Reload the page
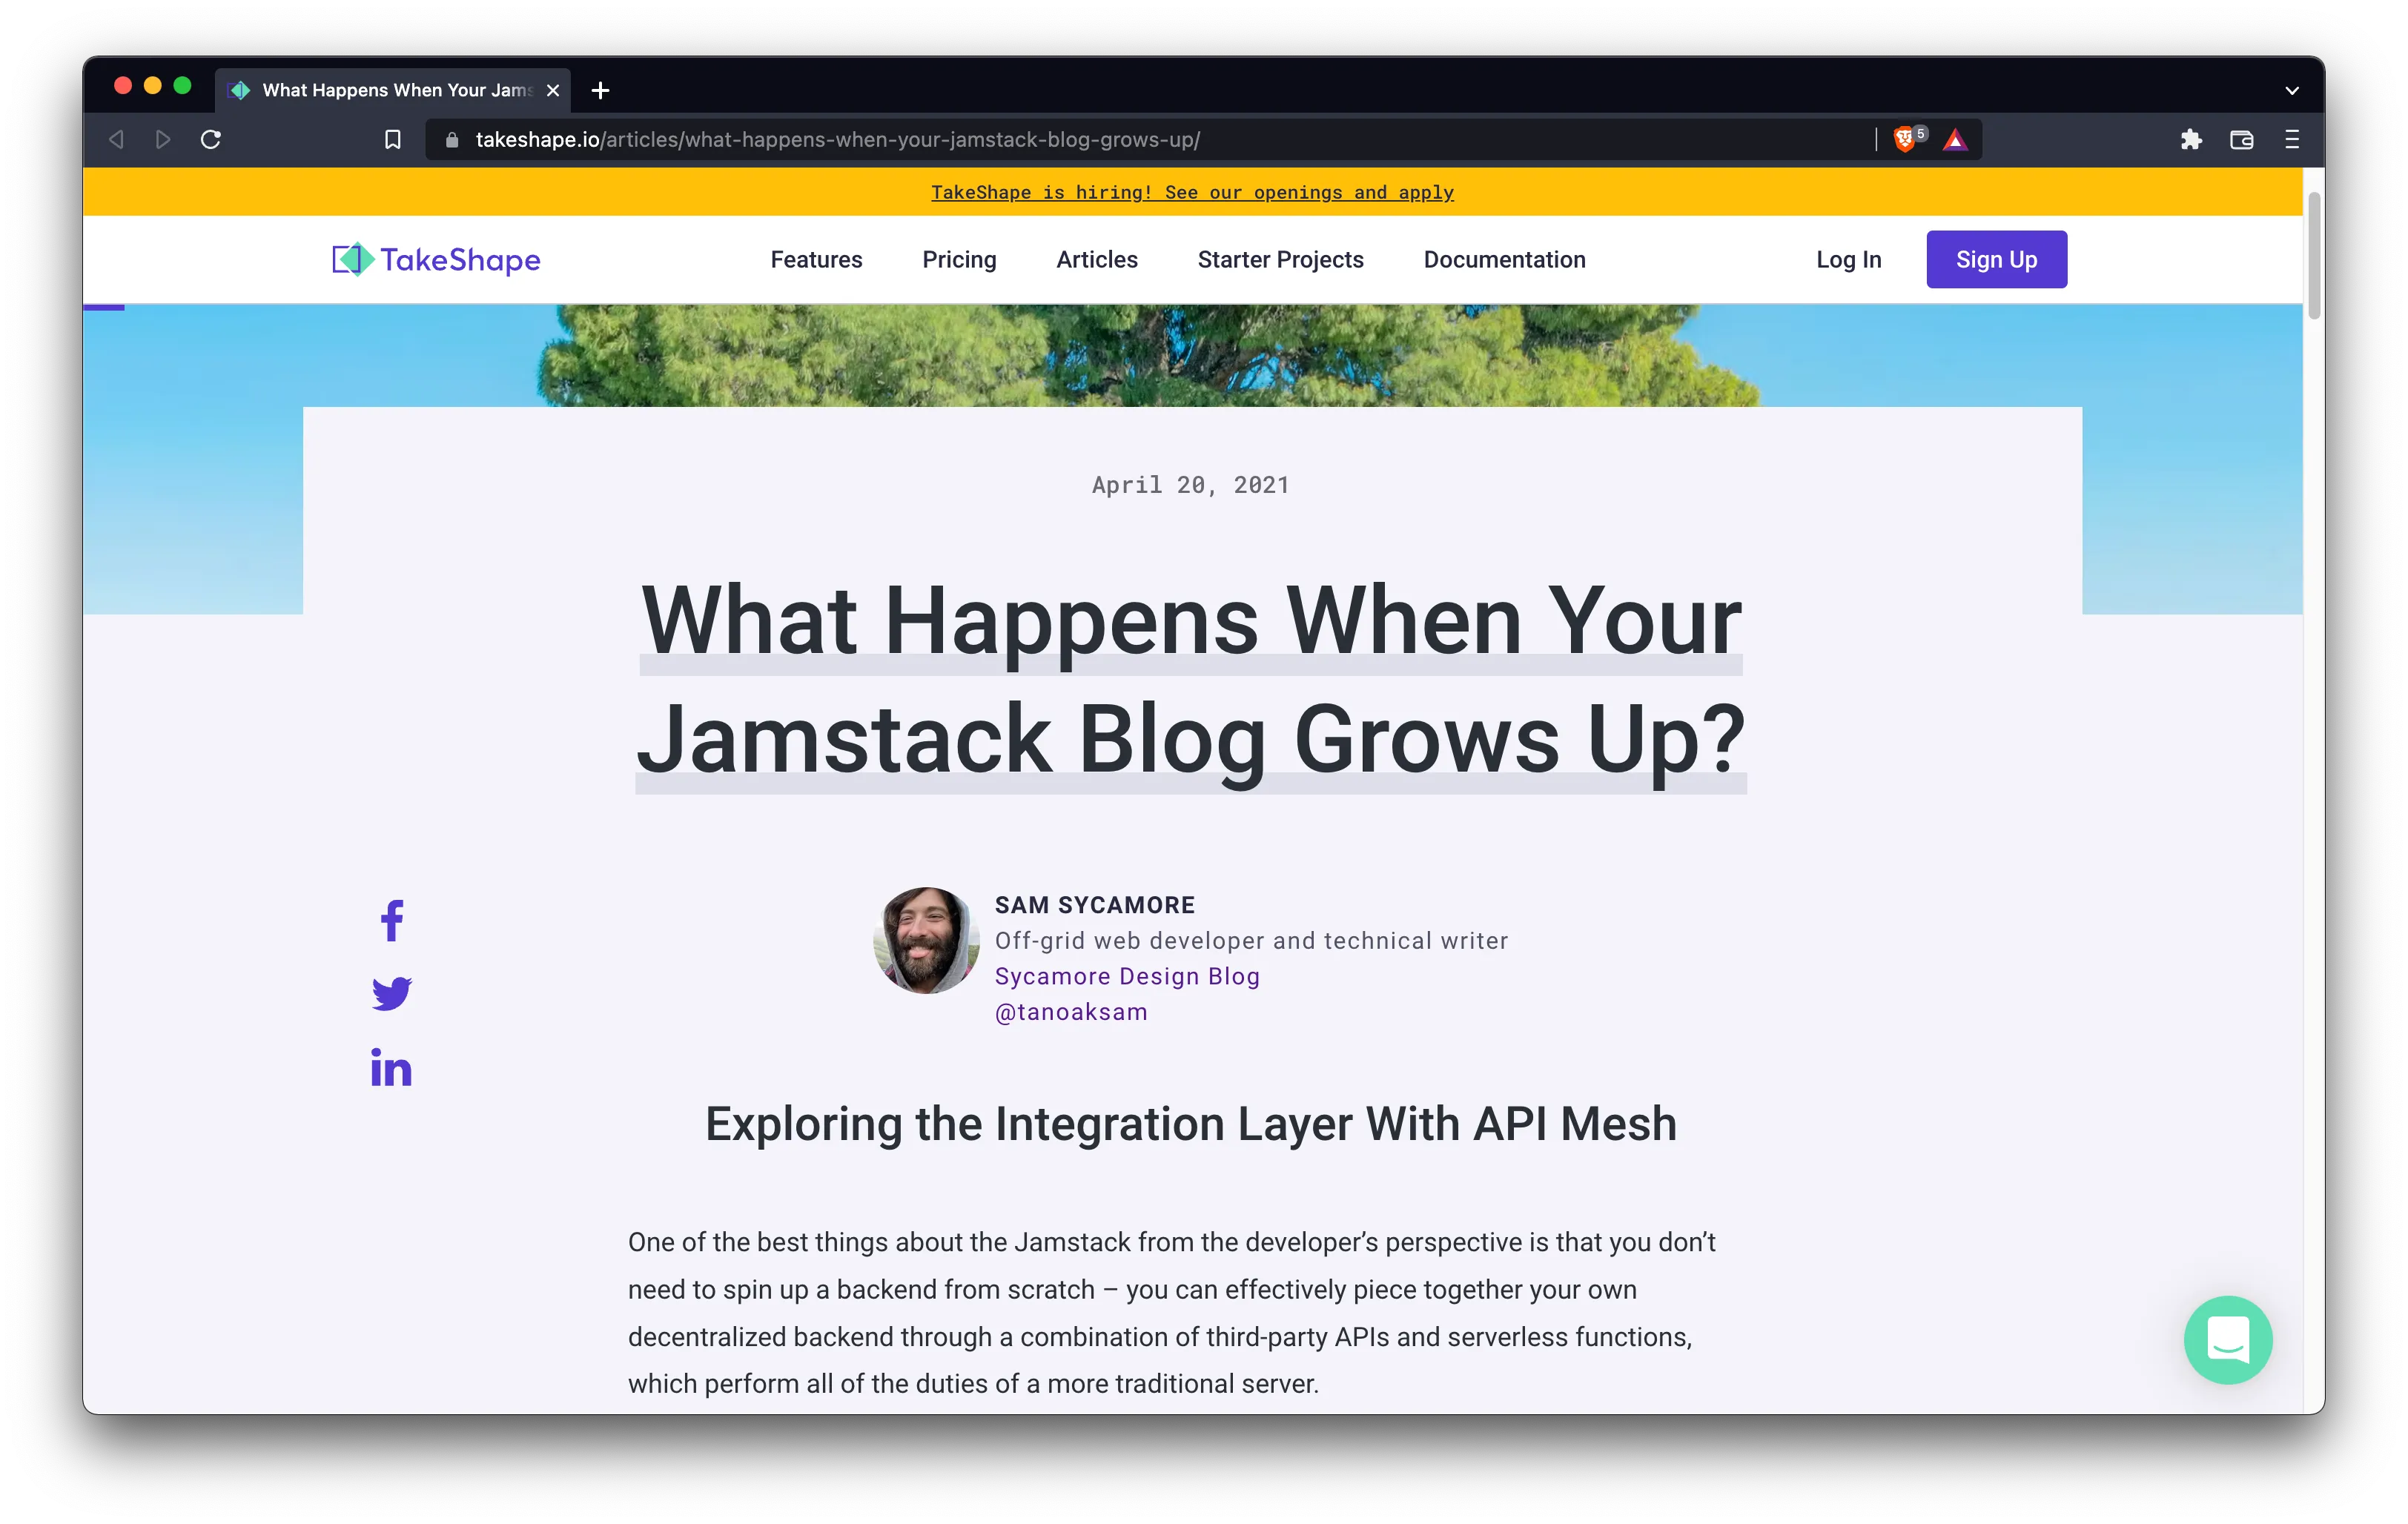Screen dimensions: 2408x1524 coord(211,140)
